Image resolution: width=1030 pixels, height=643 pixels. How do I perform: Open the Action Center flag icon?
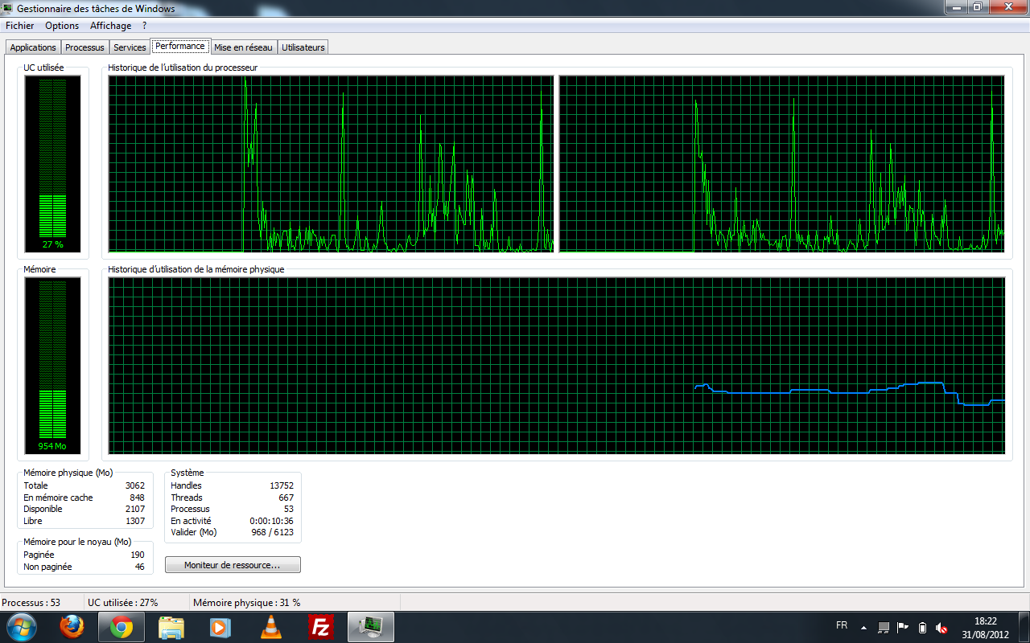click(x=903, y=627)
